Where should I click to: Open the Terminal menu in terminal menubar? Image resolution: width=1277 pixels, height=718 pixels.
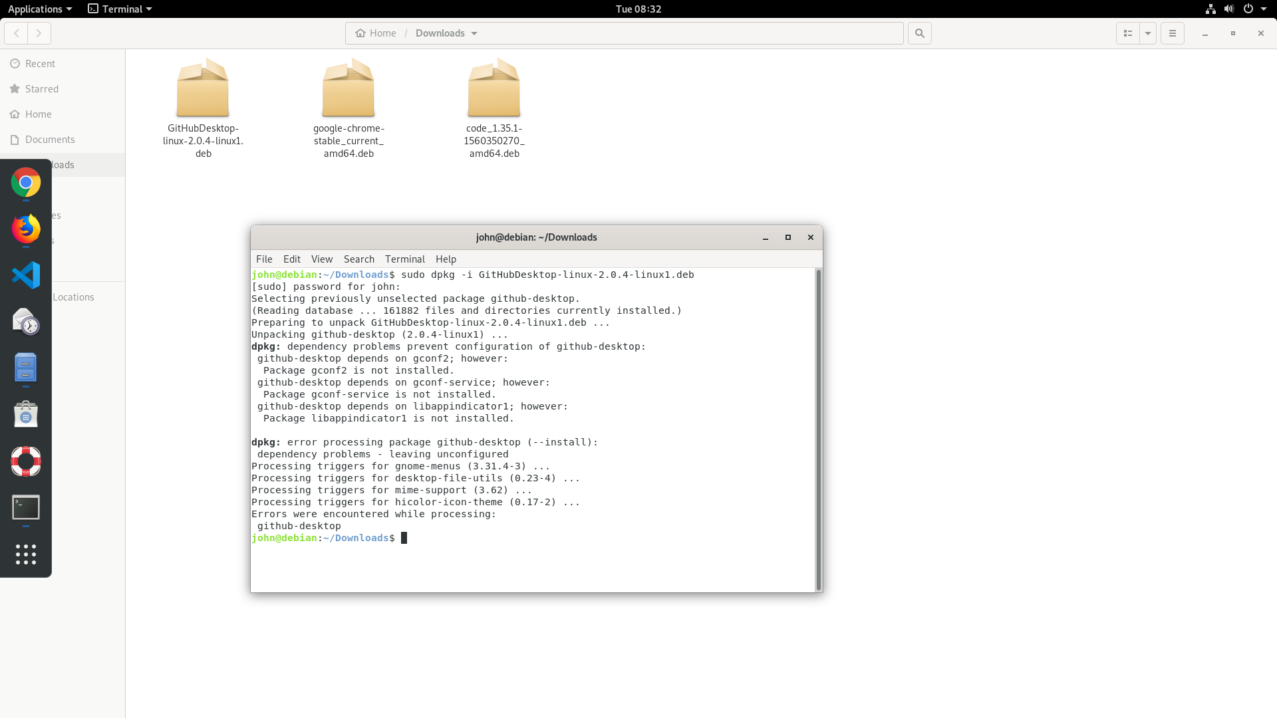[405, 259]
